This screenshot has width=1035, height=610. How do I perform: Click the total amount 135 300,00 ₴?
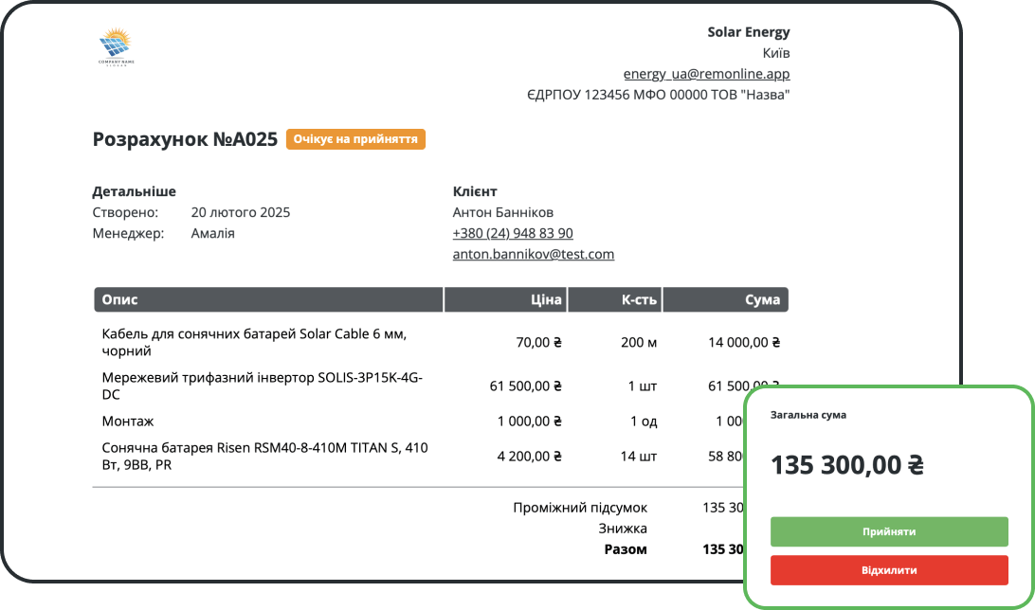(x=846, y=465)
